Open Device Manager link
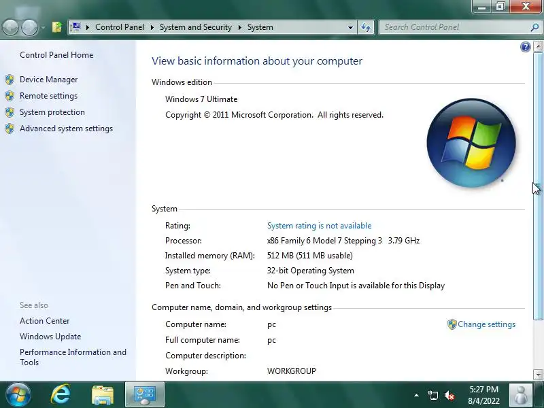Screen dimensions: 544x408 click(x=48, y=80)
